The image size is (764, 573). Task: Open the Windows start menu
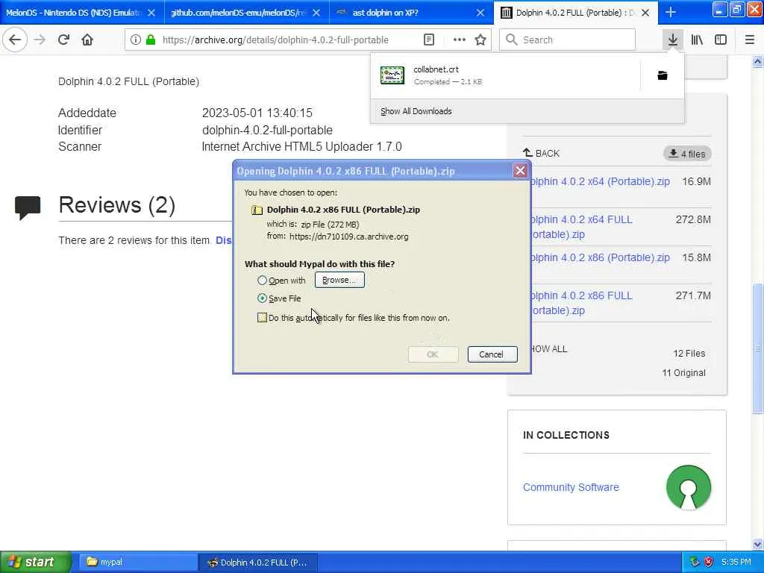(36, 563)
